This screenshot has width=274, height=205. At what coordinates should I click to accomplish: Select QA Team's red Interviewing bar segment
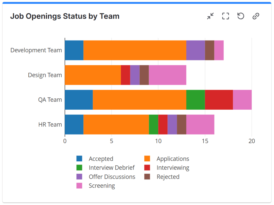click(219, 100)
